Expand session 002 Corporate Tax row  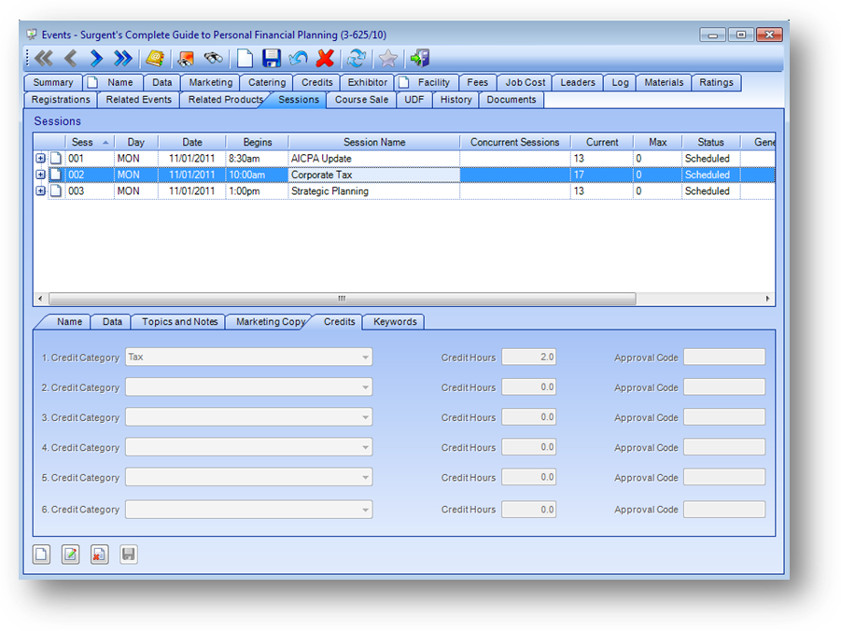40,175
